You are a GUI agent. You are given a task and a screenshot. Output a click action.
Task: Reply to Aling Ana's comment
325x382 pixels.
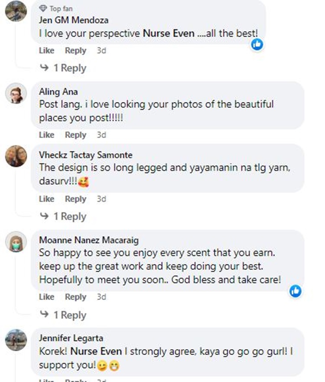(x=75, y=135)
